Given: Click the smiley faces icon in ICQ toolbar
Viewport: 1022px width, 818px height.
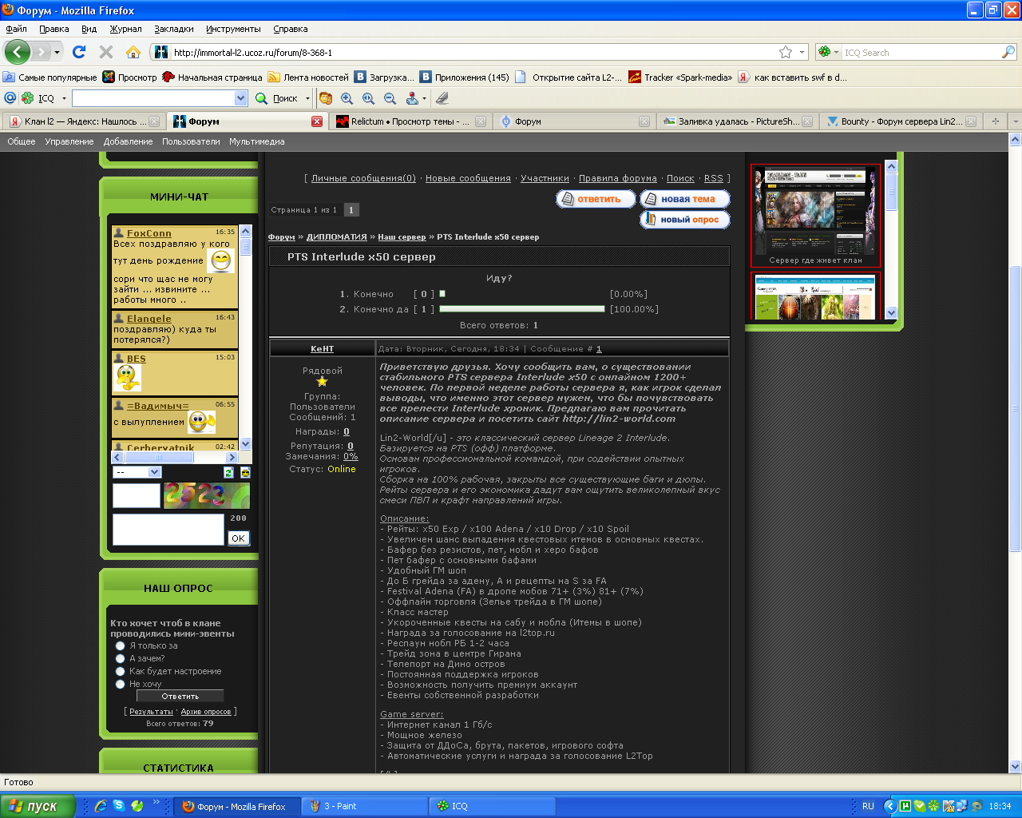Looking at the screenshot, I should tap(326, 98).
